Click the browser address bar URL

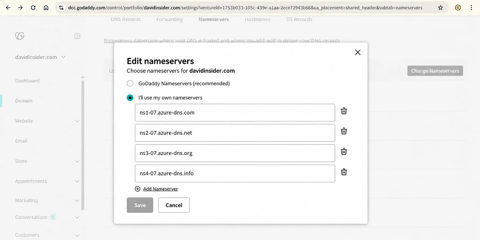[x=245, y=8]
